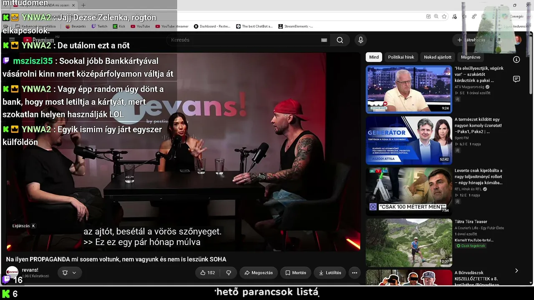Image resolution: width=534 pixels, height=300 pixels.
Task: Open the live chat panel icon
Action: 516,79
